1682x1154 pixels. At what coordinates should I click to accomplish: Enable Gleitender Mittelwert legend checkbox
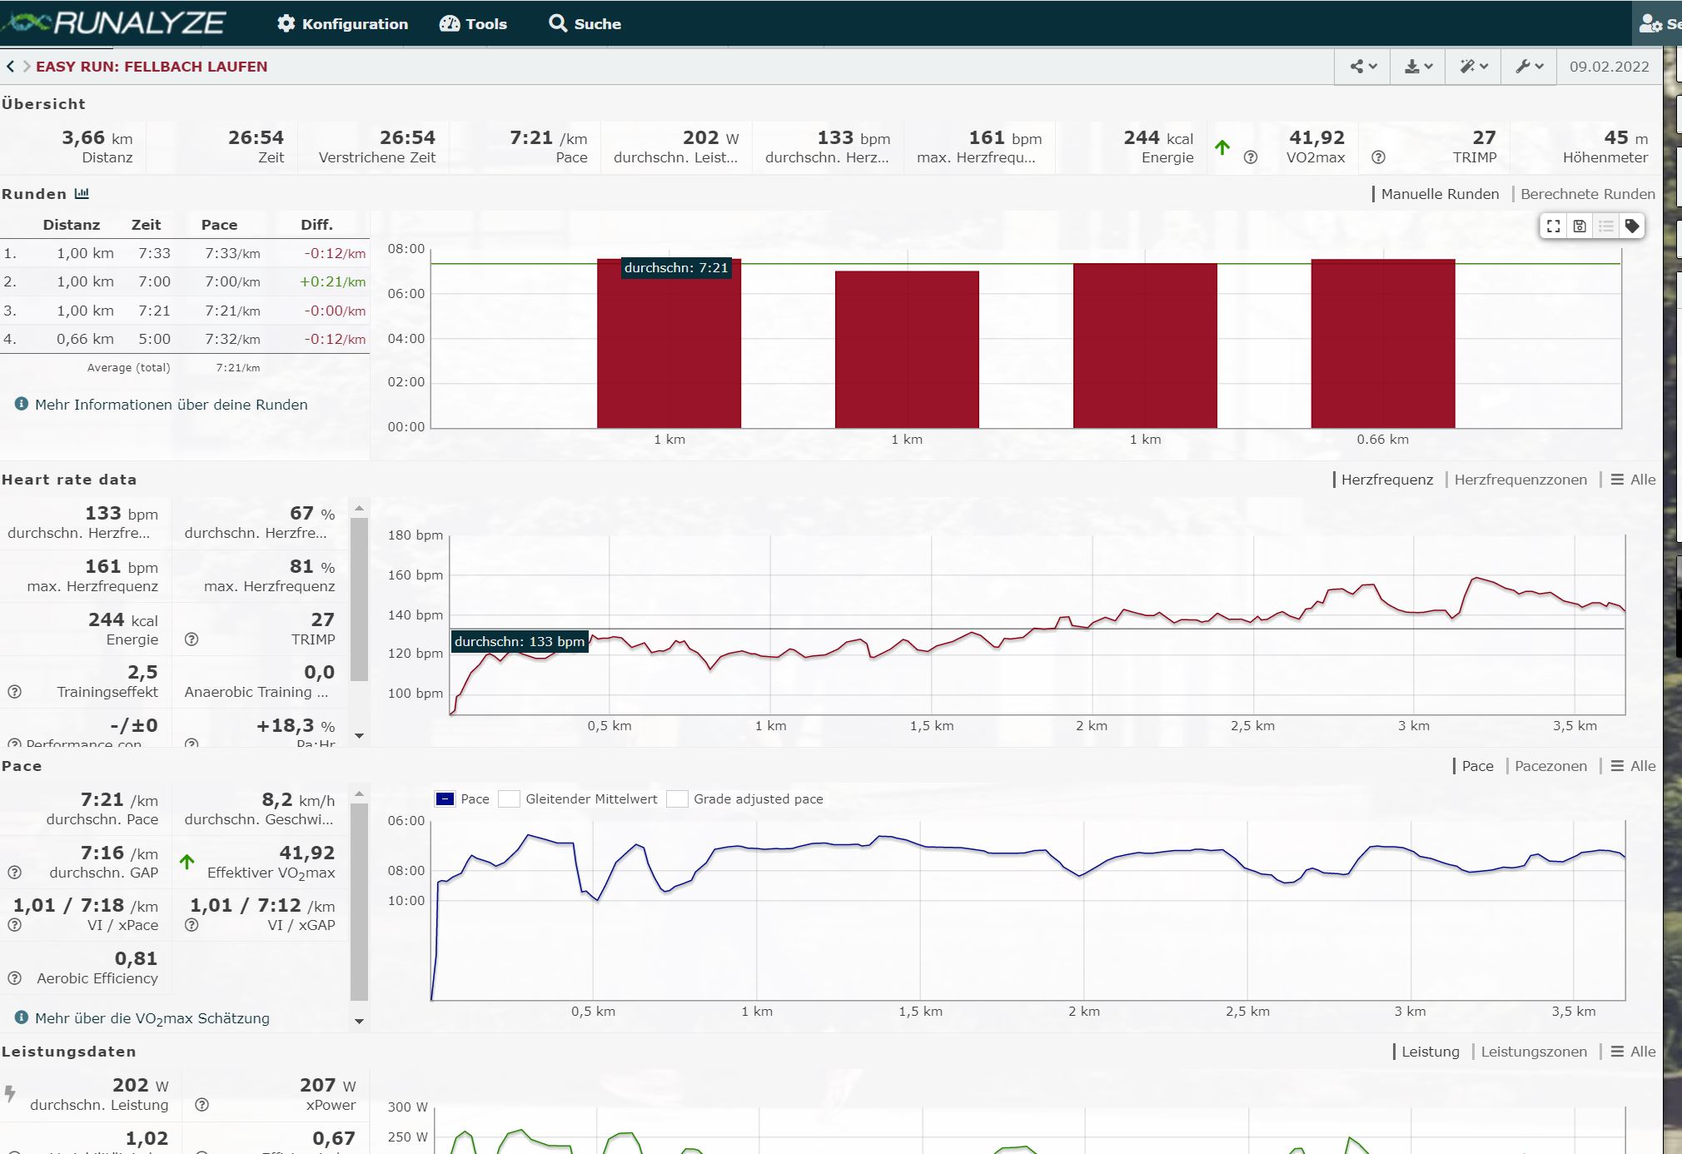tap(509, 799)
